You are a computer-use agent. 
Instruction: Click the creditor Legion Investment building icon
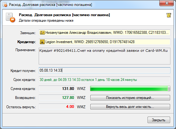pos(42,42)
